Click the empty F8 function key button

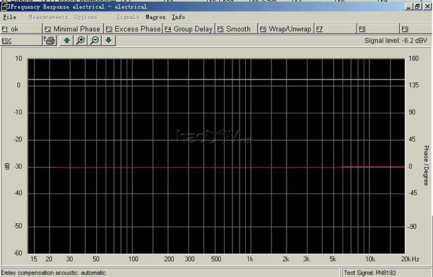point(378,29)
